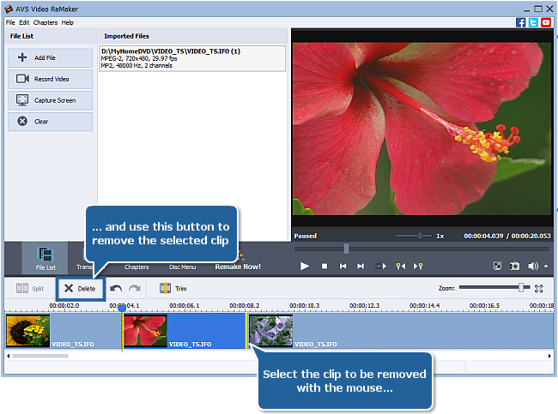This screenshot has height=414, width=558.
Task: Open the Facebook icon link
Action: click(x=520, y=23)
